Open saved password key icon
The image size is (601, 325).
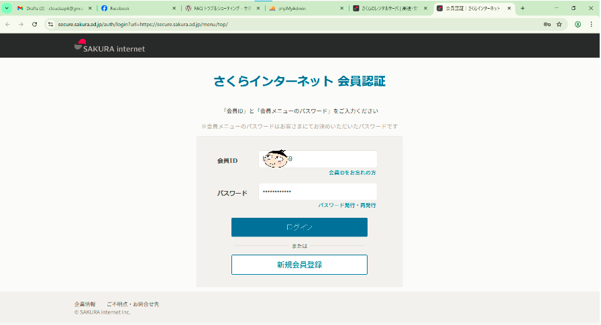click(547, 24)
